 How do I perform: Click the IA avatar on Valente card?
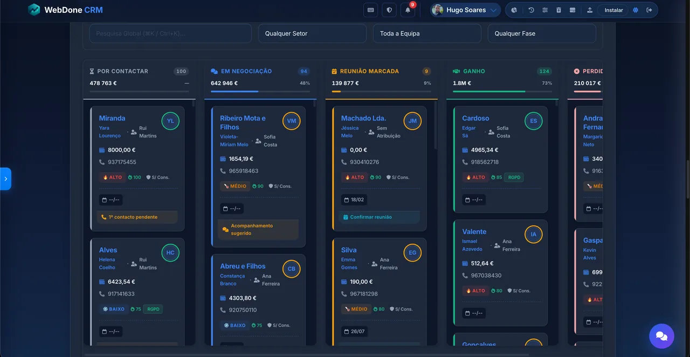(534, 235)
